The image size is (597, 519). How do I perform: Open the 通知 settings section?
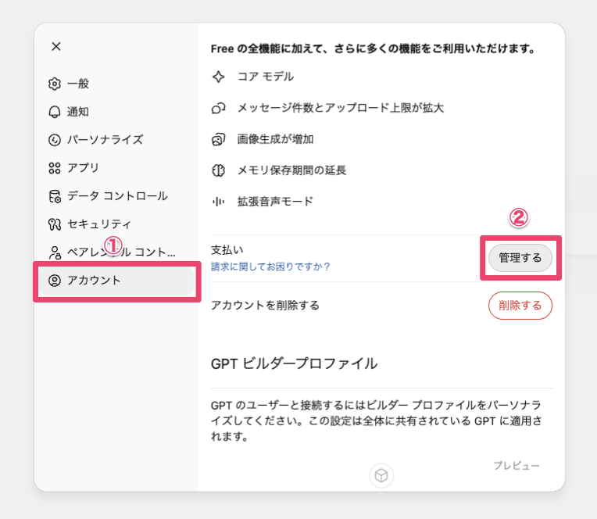tap(117, 112)
